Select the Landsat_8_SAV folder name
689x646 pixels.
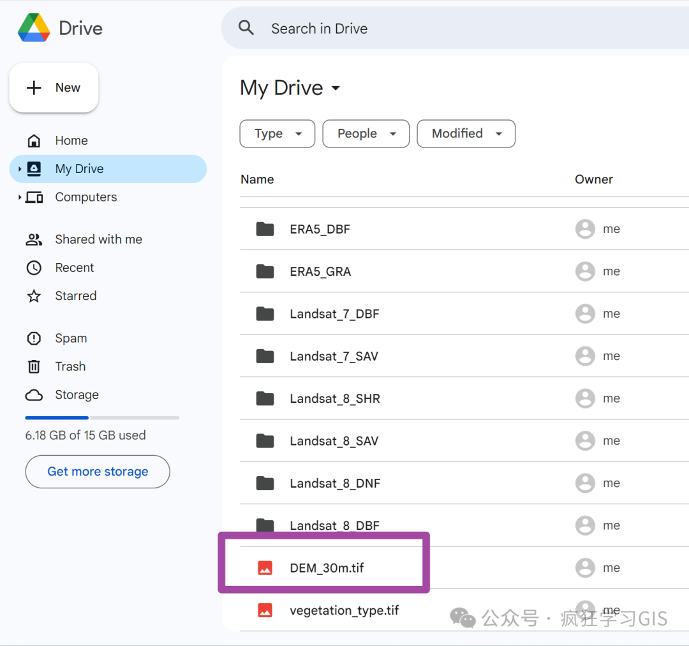tap(334, 441)
